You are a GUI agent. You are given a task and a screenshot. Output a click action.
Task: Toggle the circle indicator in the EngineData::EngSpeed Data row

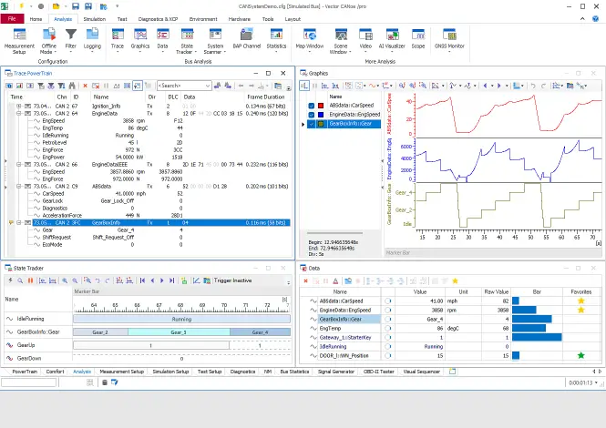pyautogui.click(x=387, y=311)
